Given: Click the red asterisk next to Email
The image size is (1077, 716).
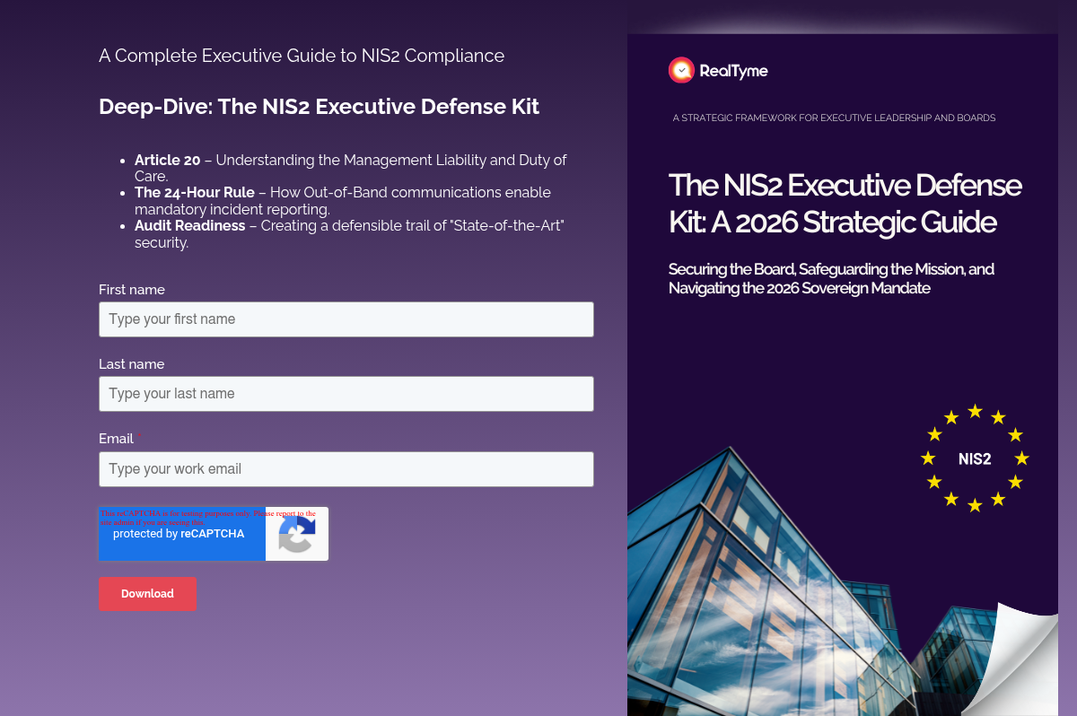Looking at the screenshot, I should [138, 435].
